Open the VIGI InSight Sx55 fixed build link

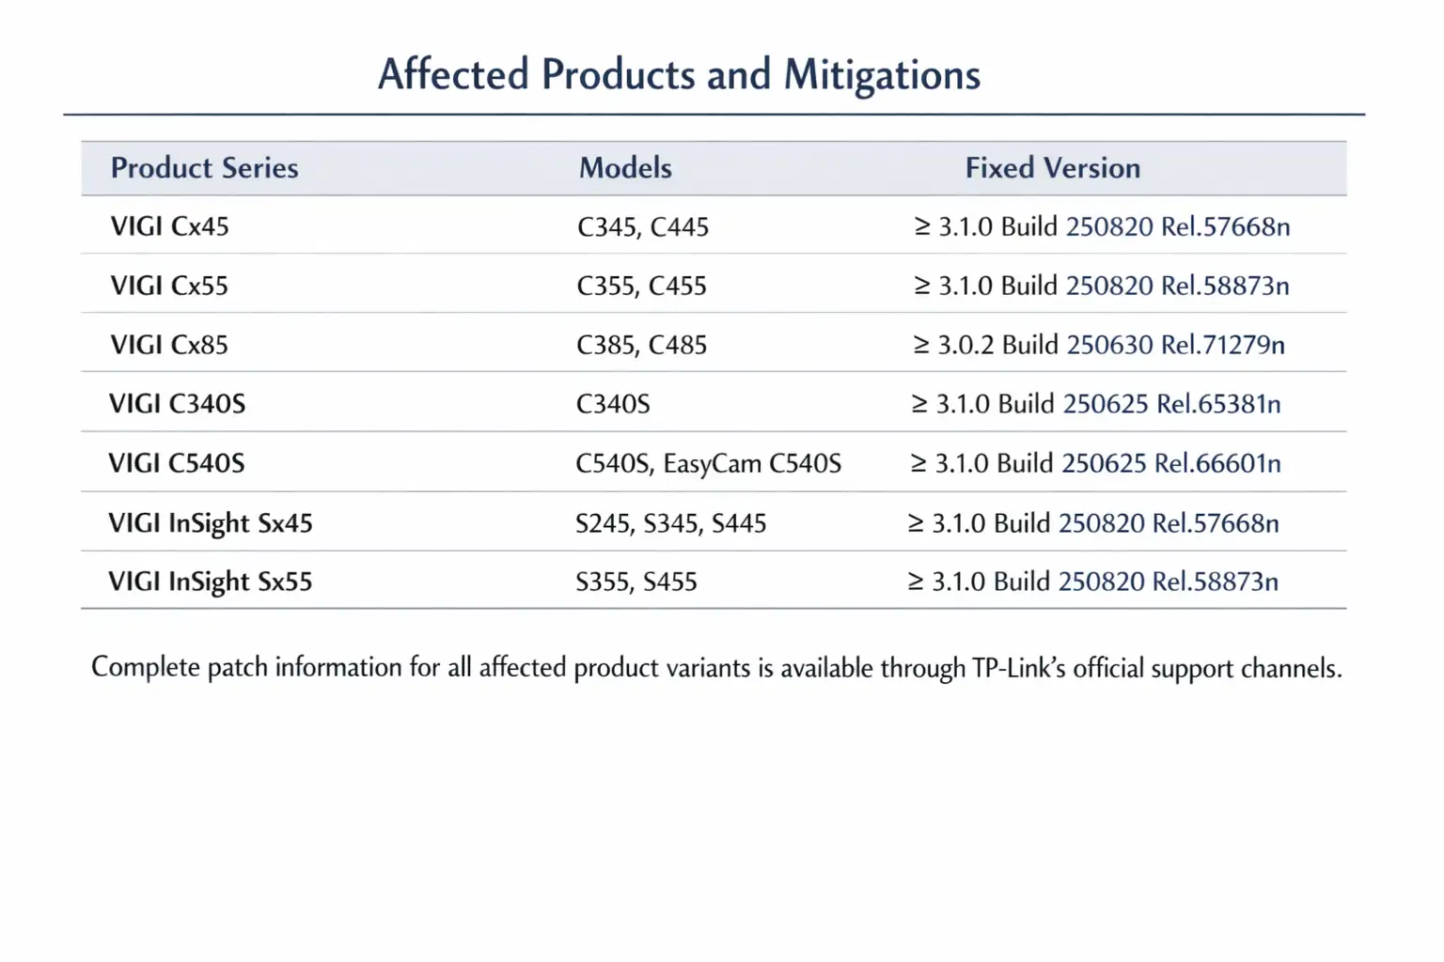[1168, 582]
